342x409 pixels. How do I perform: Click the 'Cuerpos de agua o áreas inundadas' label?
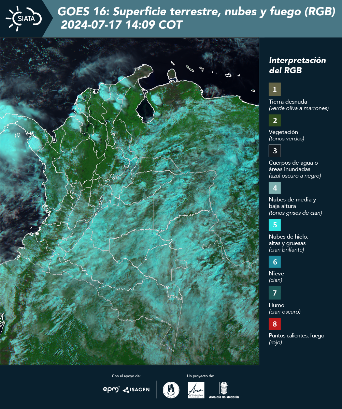click(294, 166)
